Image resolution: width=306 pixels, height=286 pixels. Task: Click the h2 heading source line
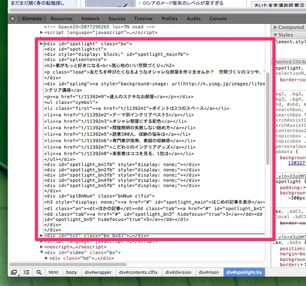tap(109, 66)
